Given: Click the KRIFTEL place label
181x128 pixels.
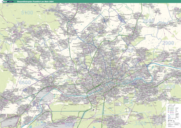Looking at the screenshot, I should pyautogui.click(x=24, y=101).
